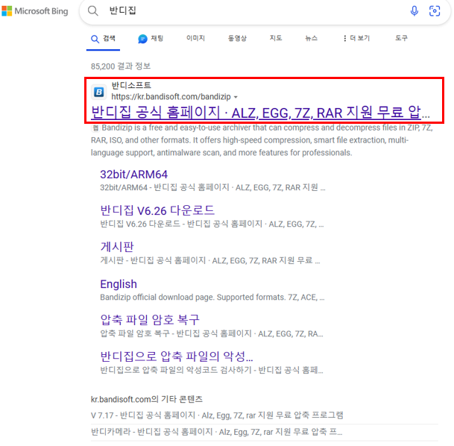Open visual search camera icon
Viewport: 454px width, 446px height.
(435, 11)
